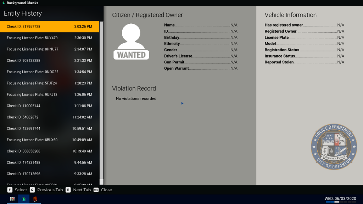Screen dimensions: 363x204
Task: Open the license plate 0NOO22 history entry
Action: pos(50,72)
